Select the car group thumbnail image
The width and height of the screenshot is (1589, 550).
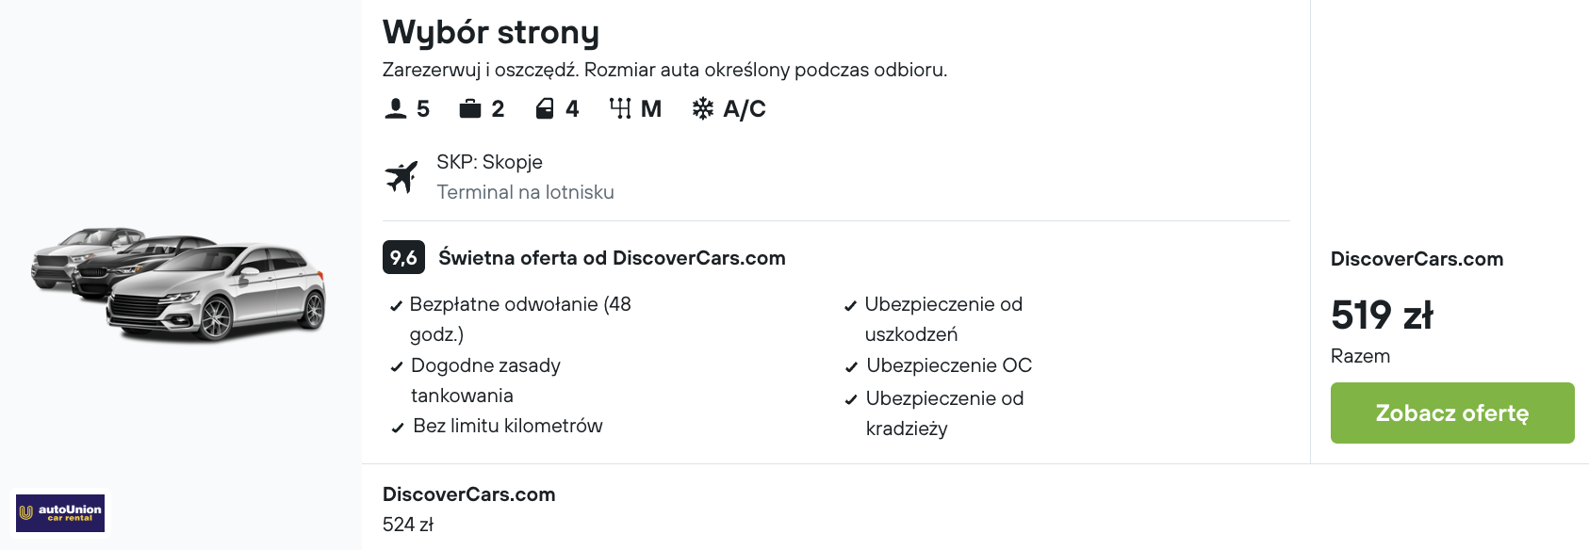[x=179, y=283]
